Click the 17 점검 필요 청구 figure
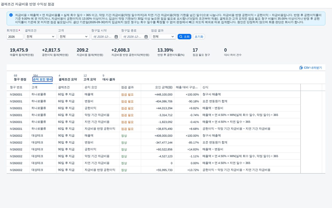 click(x=195, y=50)
